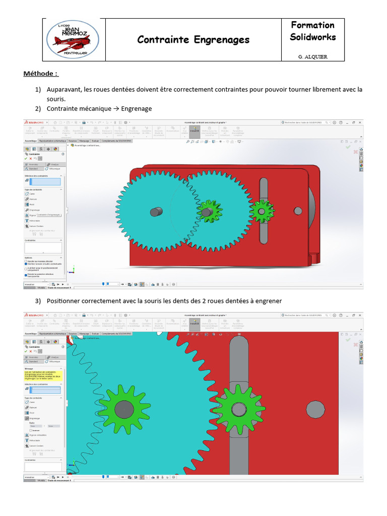
Task: Click Print icon in upper quick-access toolbar
Action: [x=84, y=122]
